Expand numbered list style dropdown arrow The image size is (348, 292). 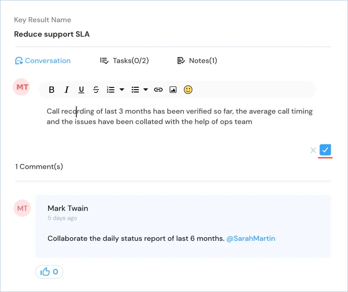[121, 90]
